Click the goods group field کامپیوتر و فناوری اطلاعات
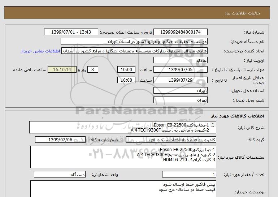Viewport: 278px width, 197px height. [171, 140]
